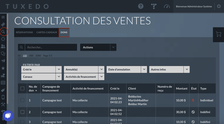This screenshot has height=124, width=224.
Task: Show 100 results per page
Action: coord(25,56)
